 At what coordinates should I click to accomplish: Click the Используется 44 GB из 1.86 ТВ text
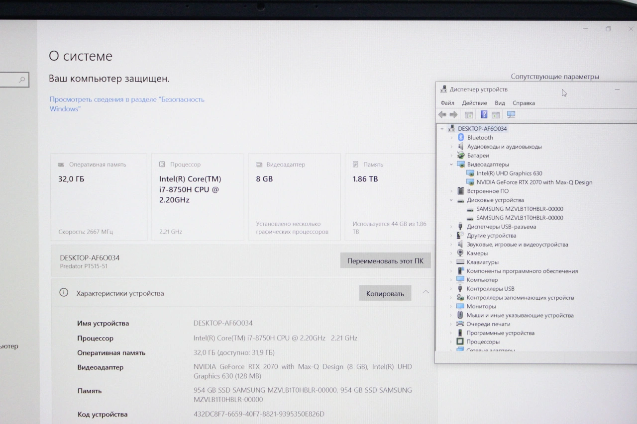390,228
